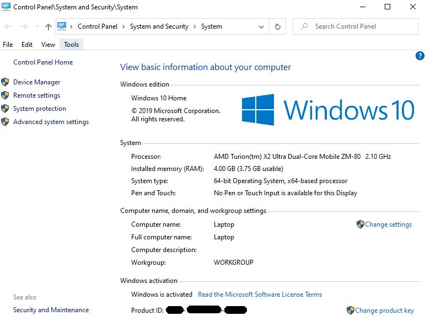
Task: Open the Help question mark icon
Action: coord(420,56)
